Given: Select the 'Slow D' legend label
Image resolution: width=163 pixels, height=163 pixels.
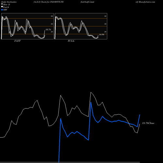Looking at the screenshot, I should coord(7,5).
